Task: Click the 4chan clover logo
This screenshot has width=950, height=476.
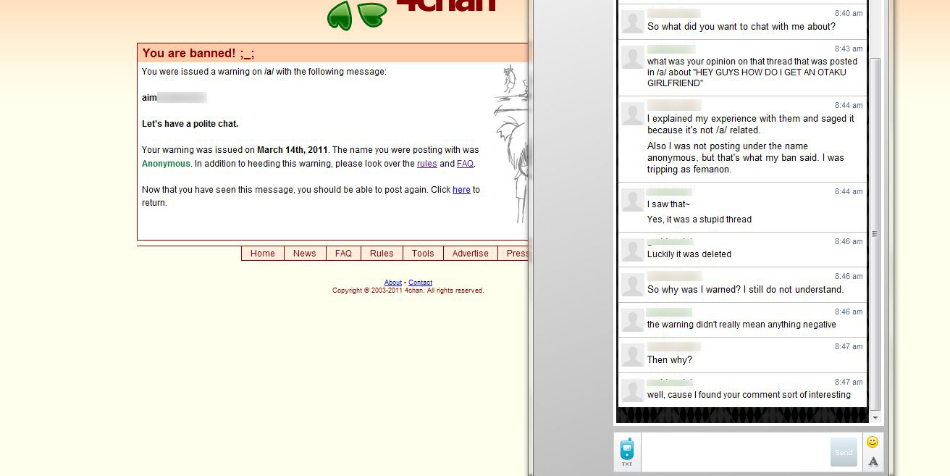Action: [x=357, y=15]
